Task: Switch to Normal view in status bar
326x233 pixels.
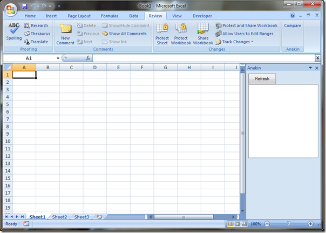Action: tap(231, 224)
